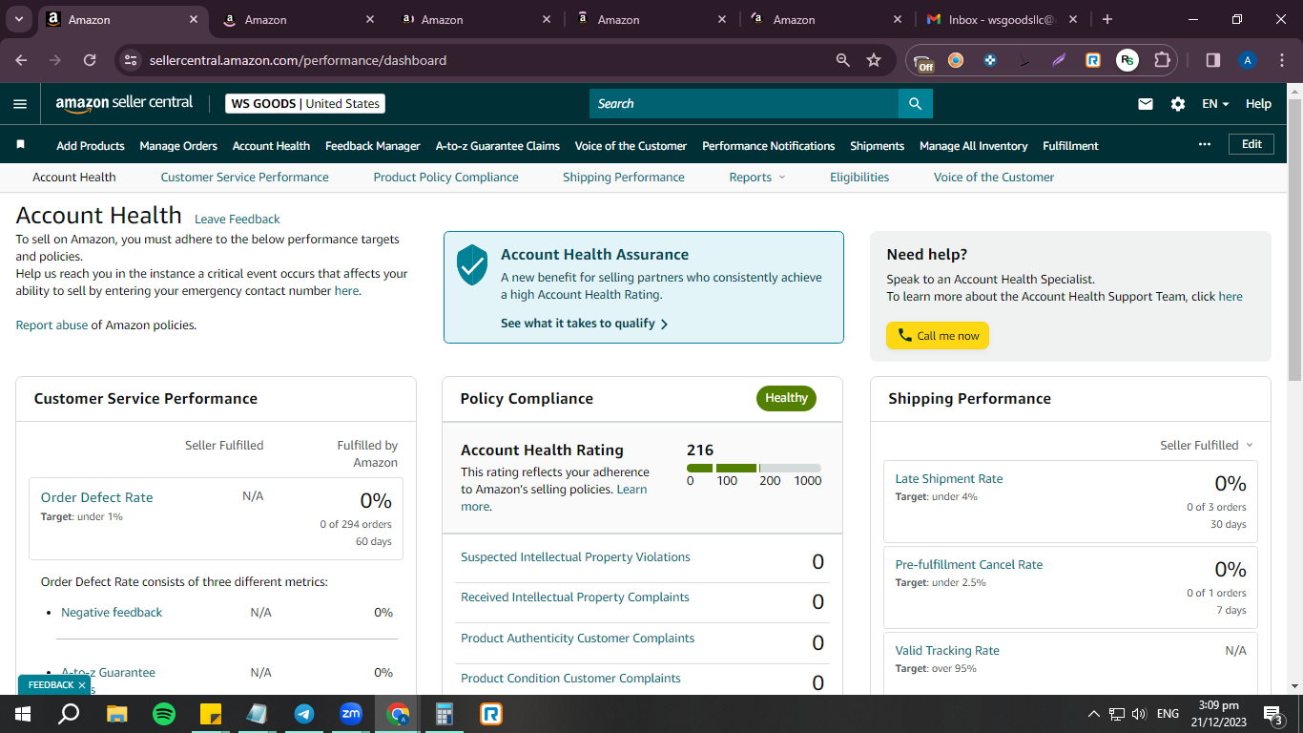Open the Eligibilities tab
The image size is (1303, 733).
coord(859,178)
